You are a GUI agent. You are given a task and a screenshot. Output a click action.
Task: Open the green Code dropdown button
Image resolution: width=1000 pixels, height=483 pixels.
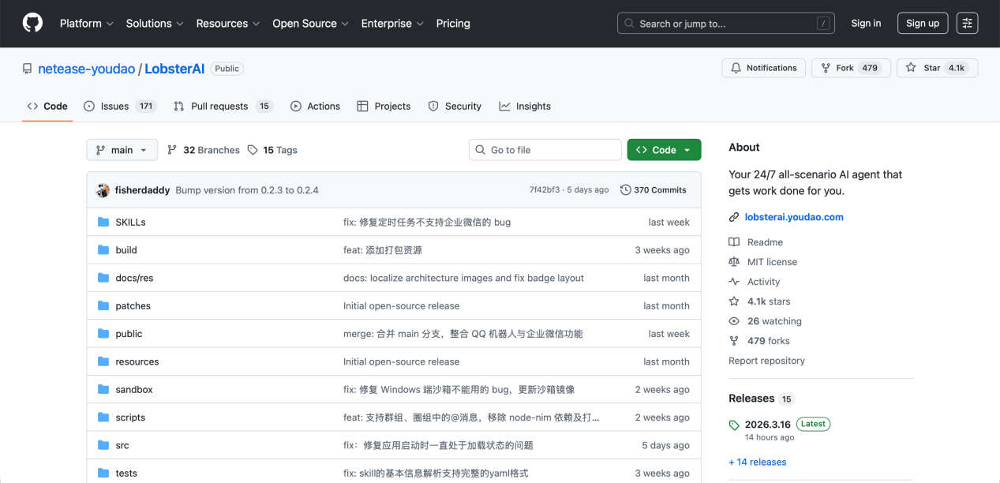click(664, 150)
